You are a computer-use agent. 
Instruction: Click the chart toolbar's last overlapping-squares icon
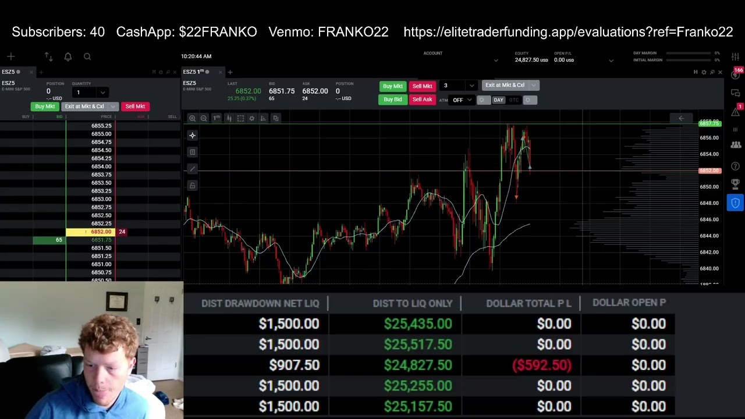(x=276, y=118)
